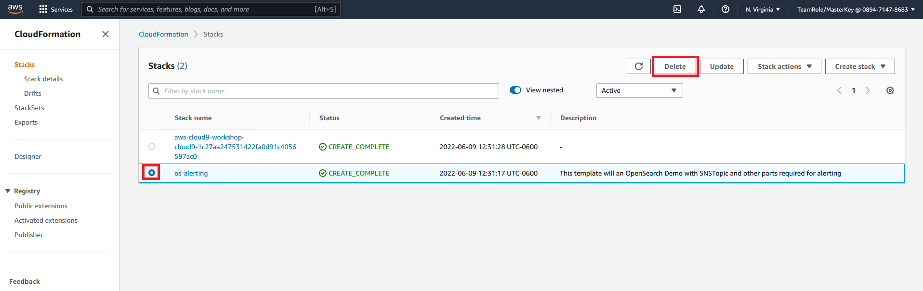Click the Created time column header
Viewport: 923px width, 291px height.
point(460,118)
